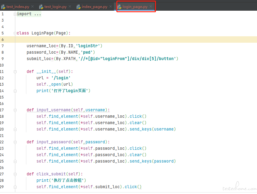The image size is (257, 194).
Task: Switch to the index_page.py tab
Action: [x=94, y=7]
